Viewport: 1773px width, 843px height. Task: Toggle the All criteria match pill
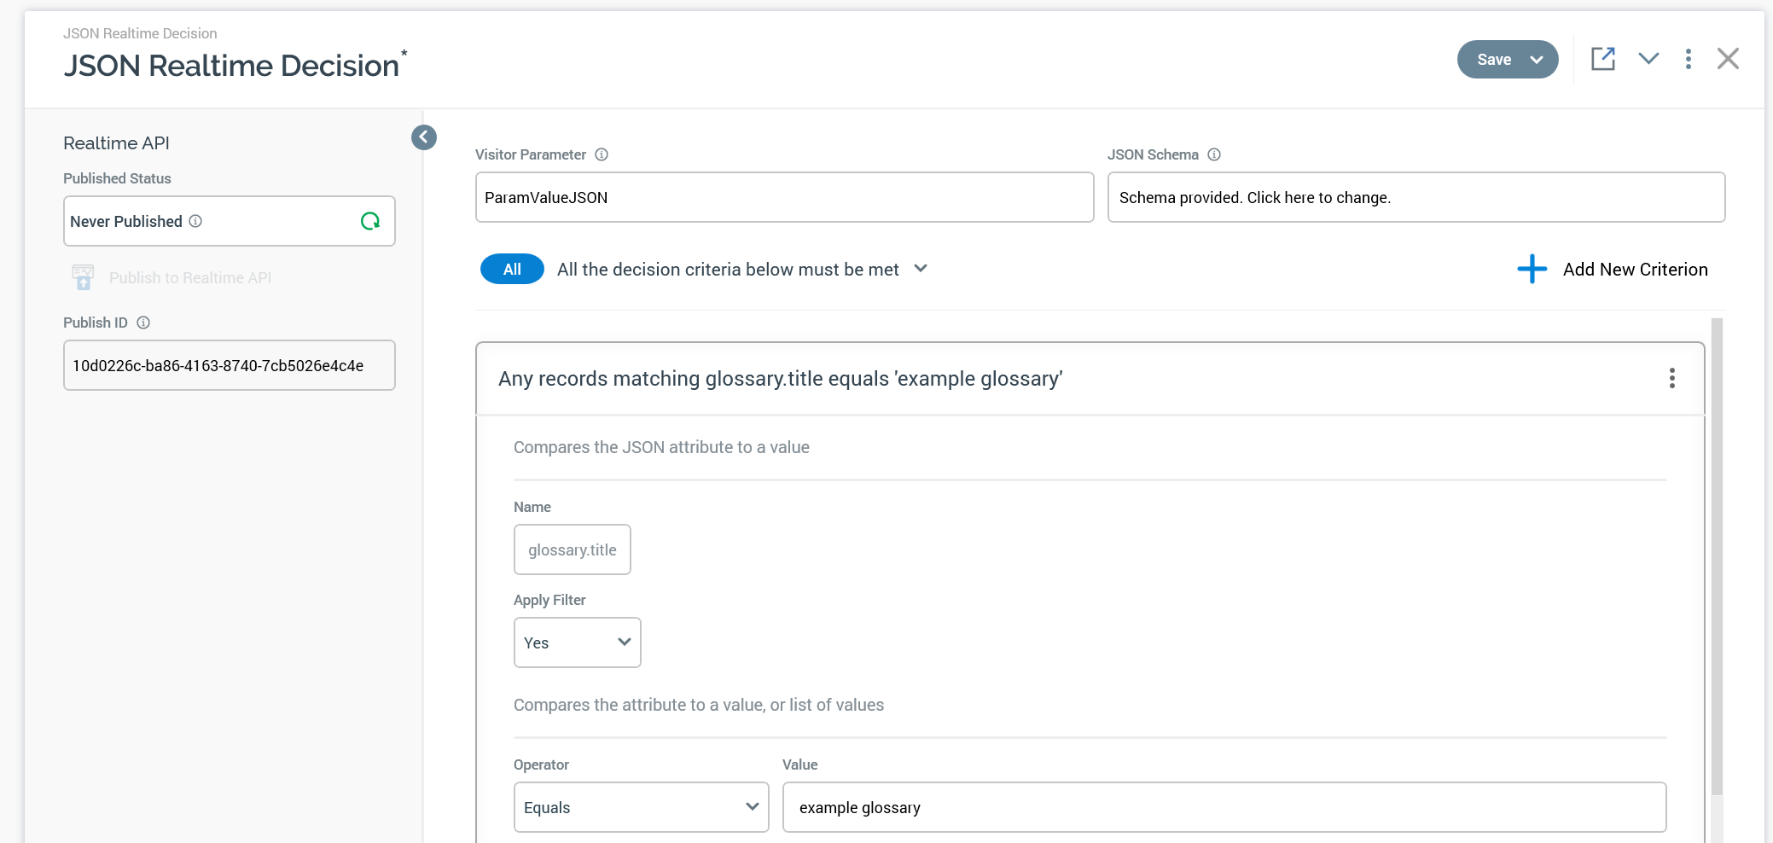click(x=512, y=269)
